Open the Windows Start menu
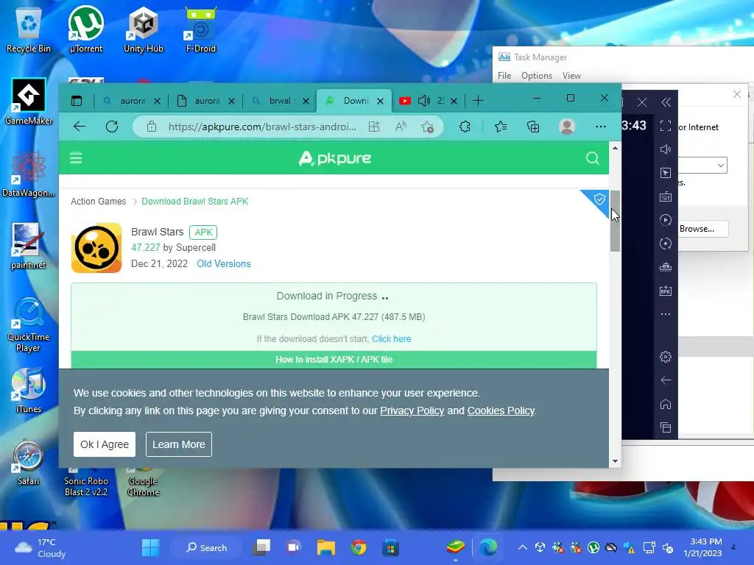This screenshot has width=754, height=565. pyautogui.click(x=150, y=547)
